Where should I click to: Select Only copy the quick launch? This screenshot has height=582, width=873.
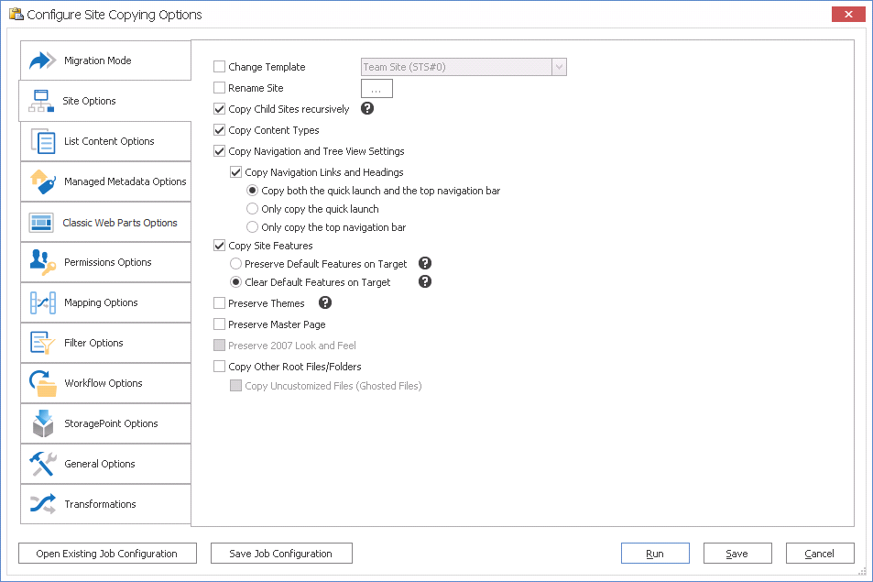[x=253, y=209]
